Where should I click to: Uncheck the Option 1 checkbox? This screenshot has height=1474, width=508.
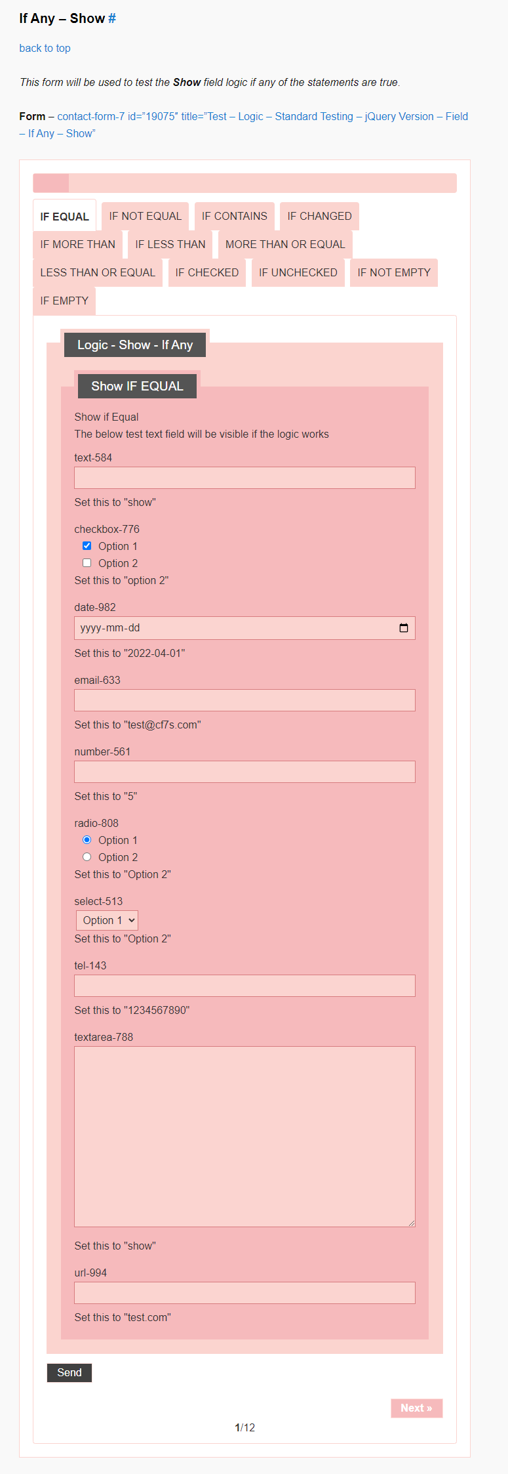point(87,546)
